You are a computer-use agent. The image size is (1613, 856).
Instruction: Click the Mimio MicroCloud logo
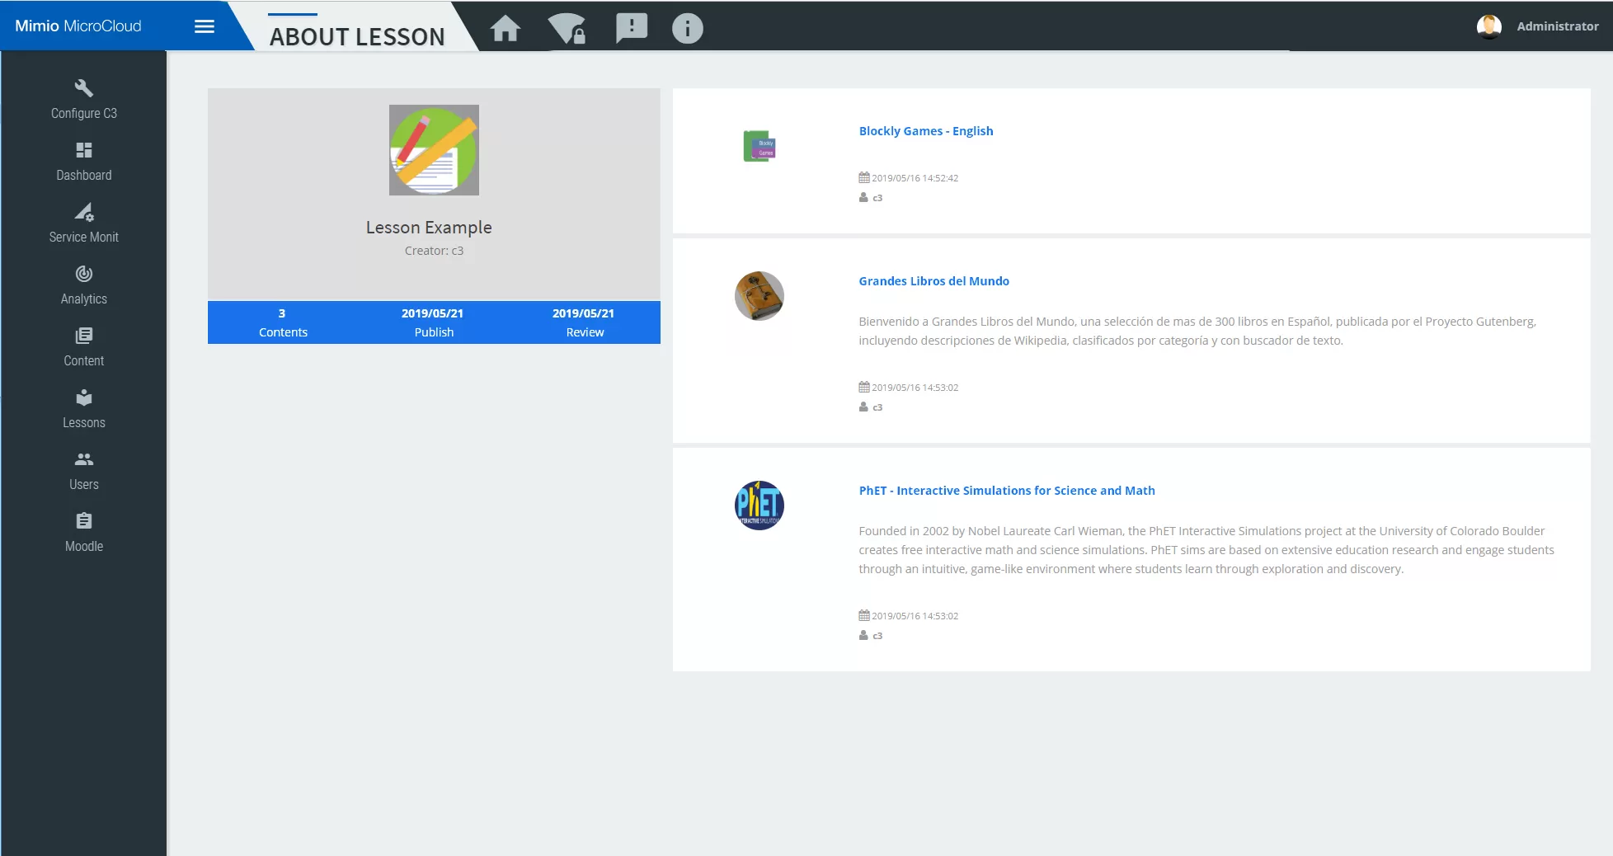pos(78,26)
